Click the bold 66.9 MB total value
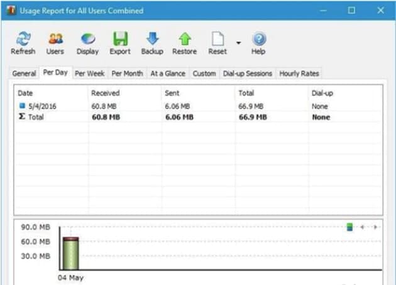Image resolution: width=396 pixels, height=285 pixels. [253, 117]
